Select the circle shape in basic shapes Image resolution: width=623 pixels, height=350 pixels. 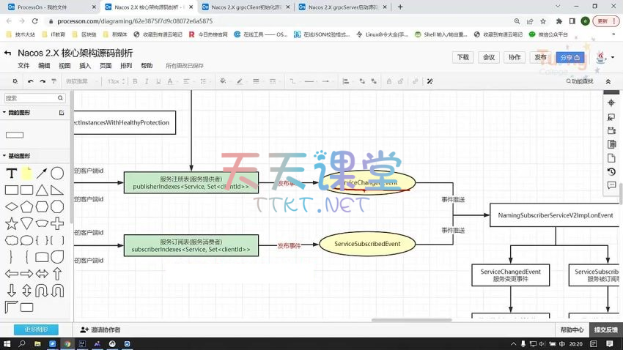coord(57,174)
